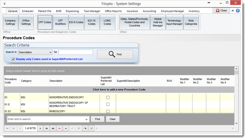247x140 pixels.
Task: Click here to add a new Procedure Code
Action: [119, 89]
